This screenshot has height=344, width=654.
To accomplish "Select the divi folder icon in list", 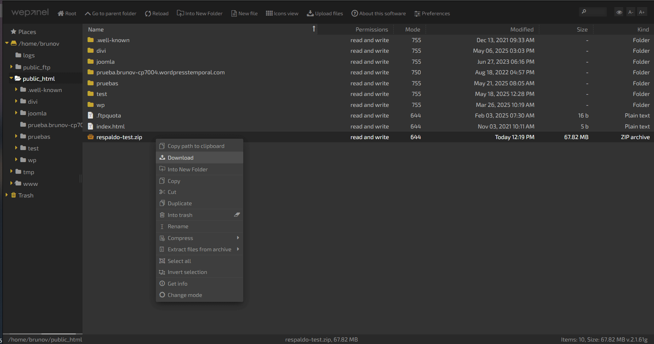I will click(91, 51).
